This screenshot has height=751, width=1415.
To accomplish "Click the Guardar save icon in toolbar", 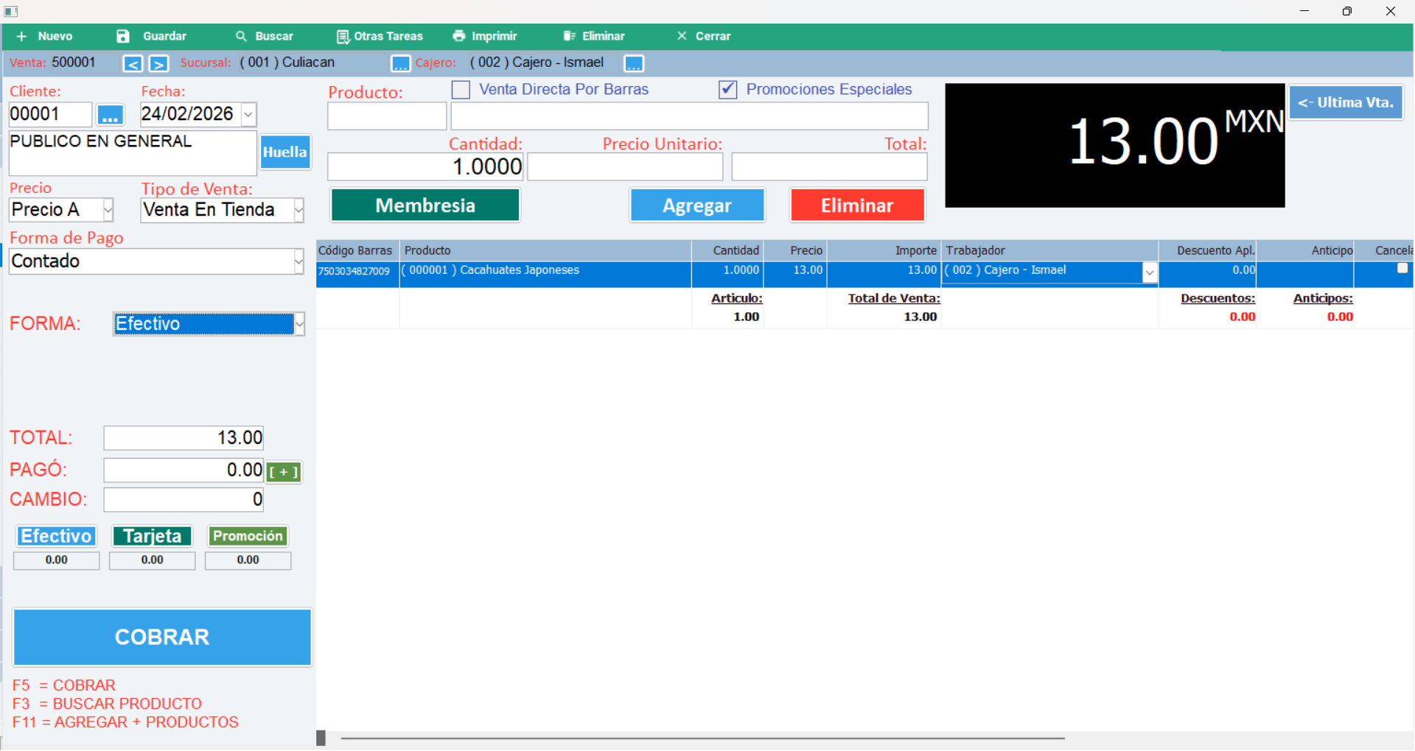I will (123, 36).
